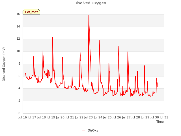
Task: Click the Jul 19 x-axis tick label
Action: click(51, 117)
